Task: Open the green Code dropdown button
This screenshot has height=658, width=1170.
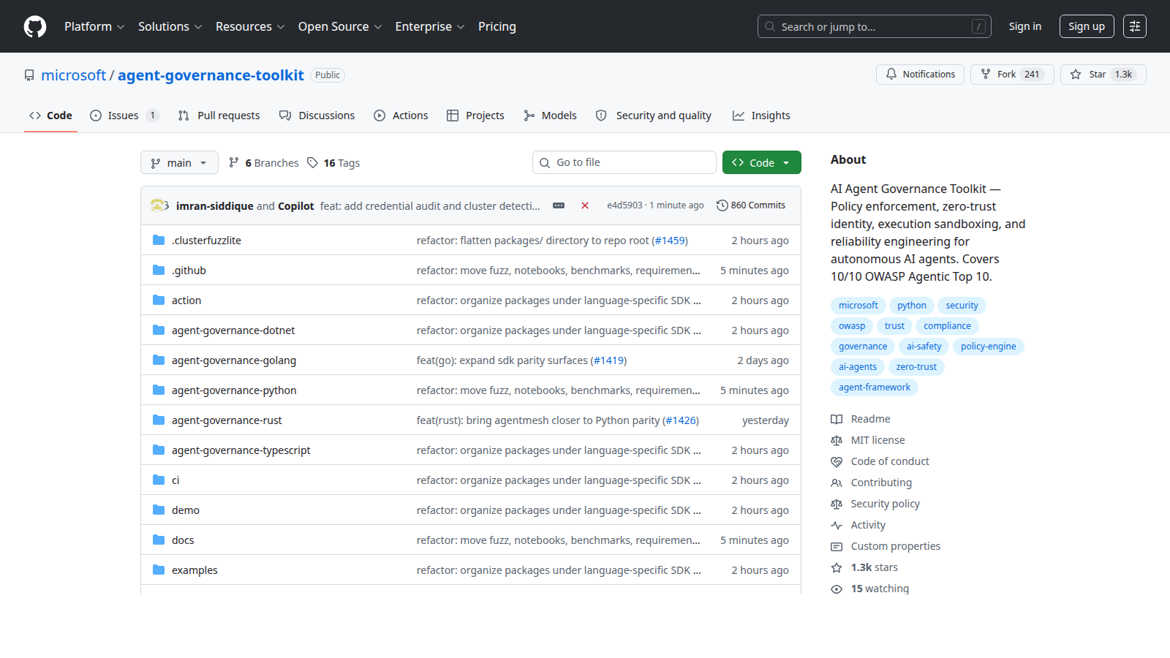Action: tap(761, 162)
